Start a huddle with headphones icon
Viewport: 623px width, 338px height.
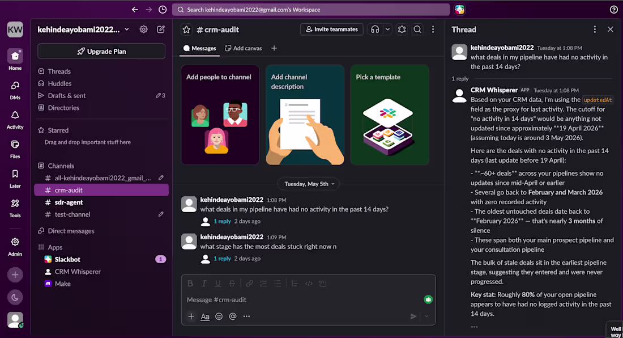coord(375,29)
